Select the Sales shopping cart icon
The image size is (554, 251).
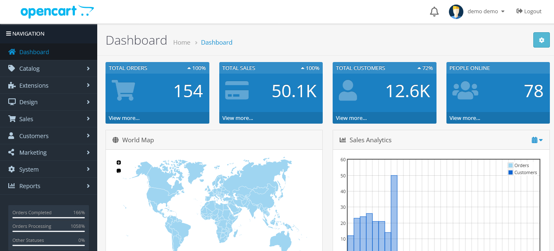(x=12, y=119)
